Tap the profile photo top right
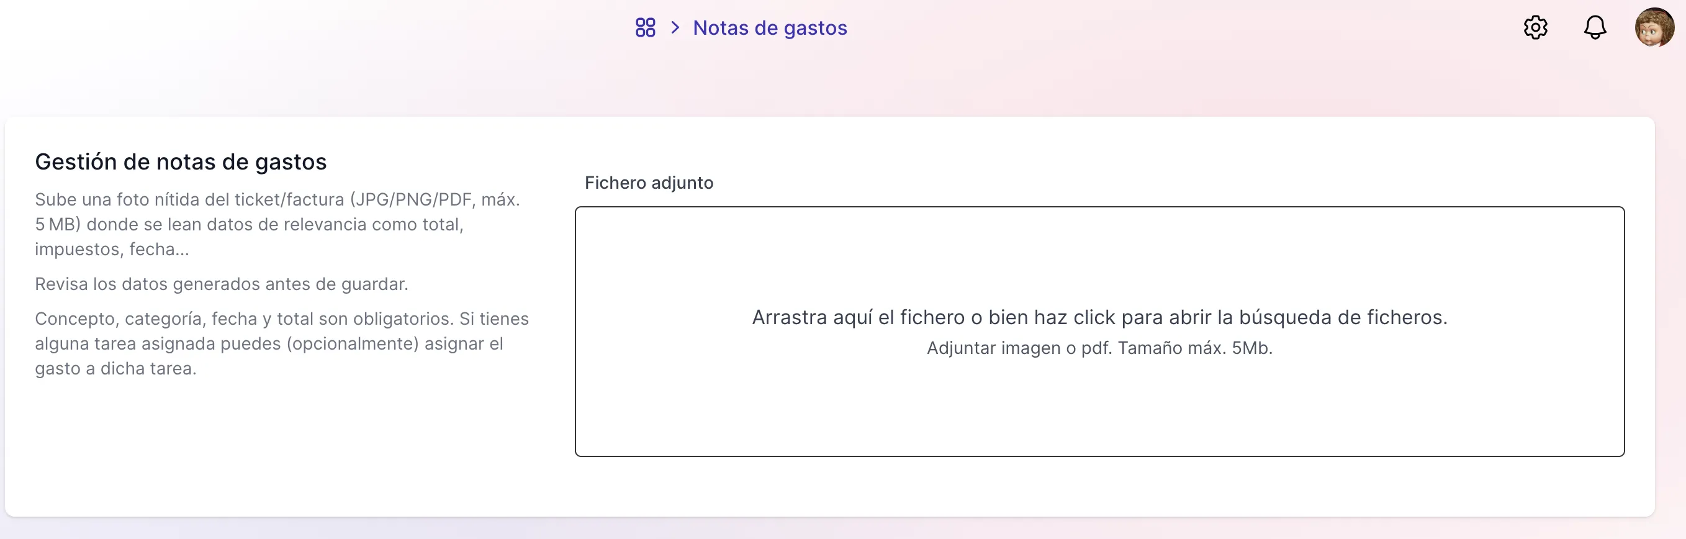 click(1654, 28)
